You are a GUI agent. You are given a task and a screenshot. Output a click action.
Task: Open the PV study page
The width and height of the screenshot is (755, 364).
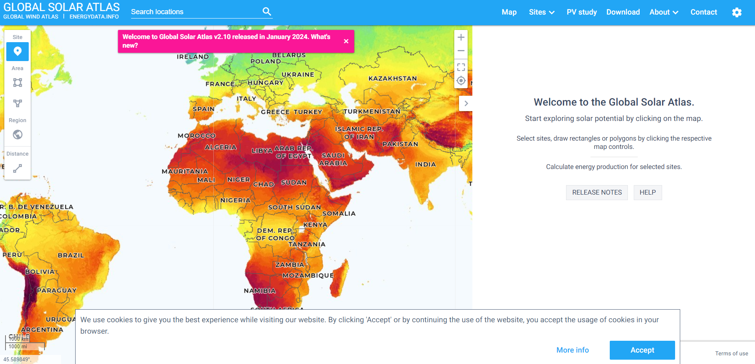tap(581, 12)
